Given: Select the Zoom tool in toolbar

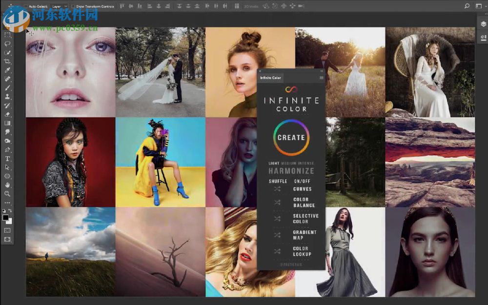Looking at the screenshot, I should coord(7,194).
